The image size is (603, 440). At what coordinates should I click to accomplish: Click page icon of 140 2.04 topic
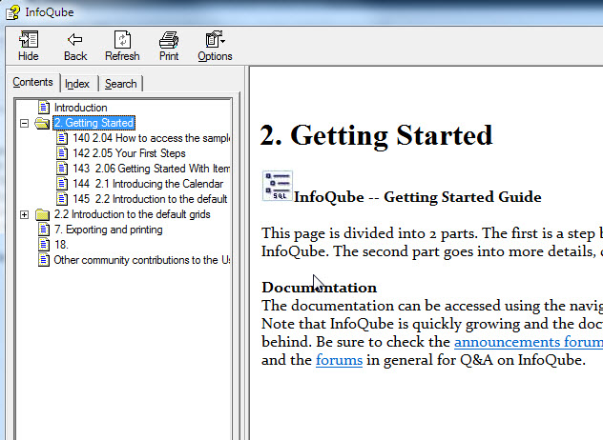point(62,138)
